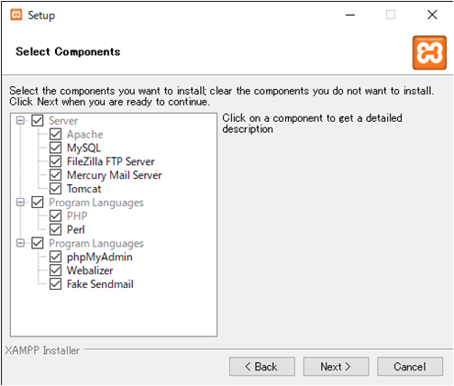Cancel the XAMPP setup

pyautogui.click(x=410, y=367)
